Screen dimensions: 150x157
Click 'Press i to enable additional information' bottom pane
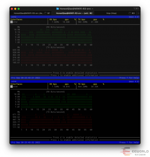[74, 140]
